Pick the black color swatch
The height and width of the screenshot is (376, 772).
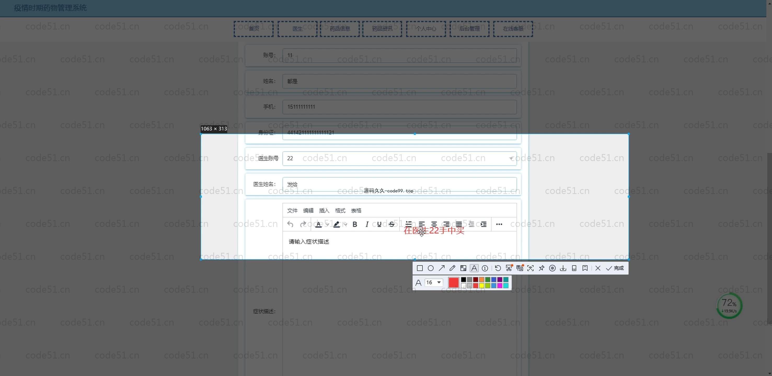[x=463, y=280]
